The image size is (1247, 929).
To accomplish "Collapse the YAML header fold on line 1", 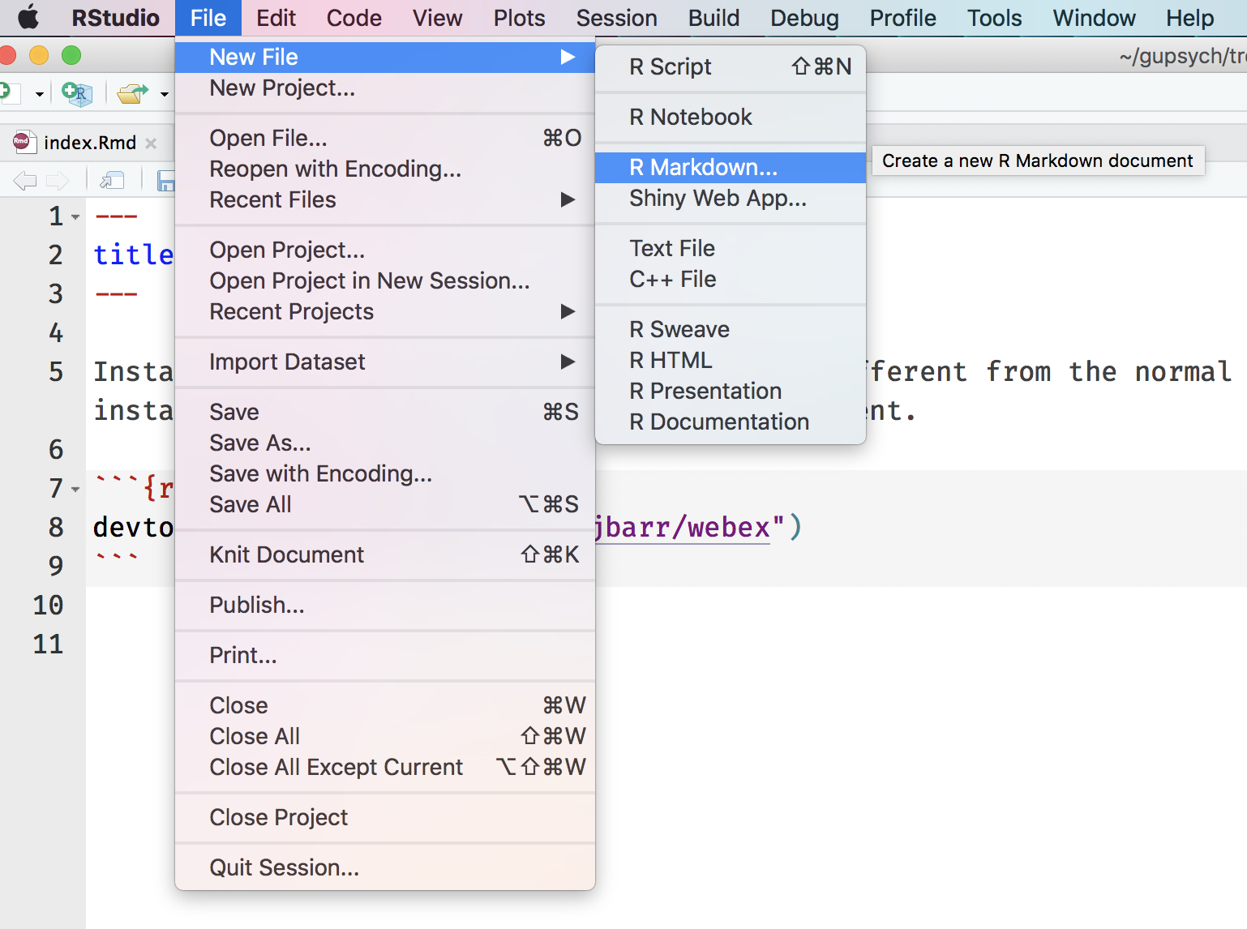I will click(x=75, y=217).
